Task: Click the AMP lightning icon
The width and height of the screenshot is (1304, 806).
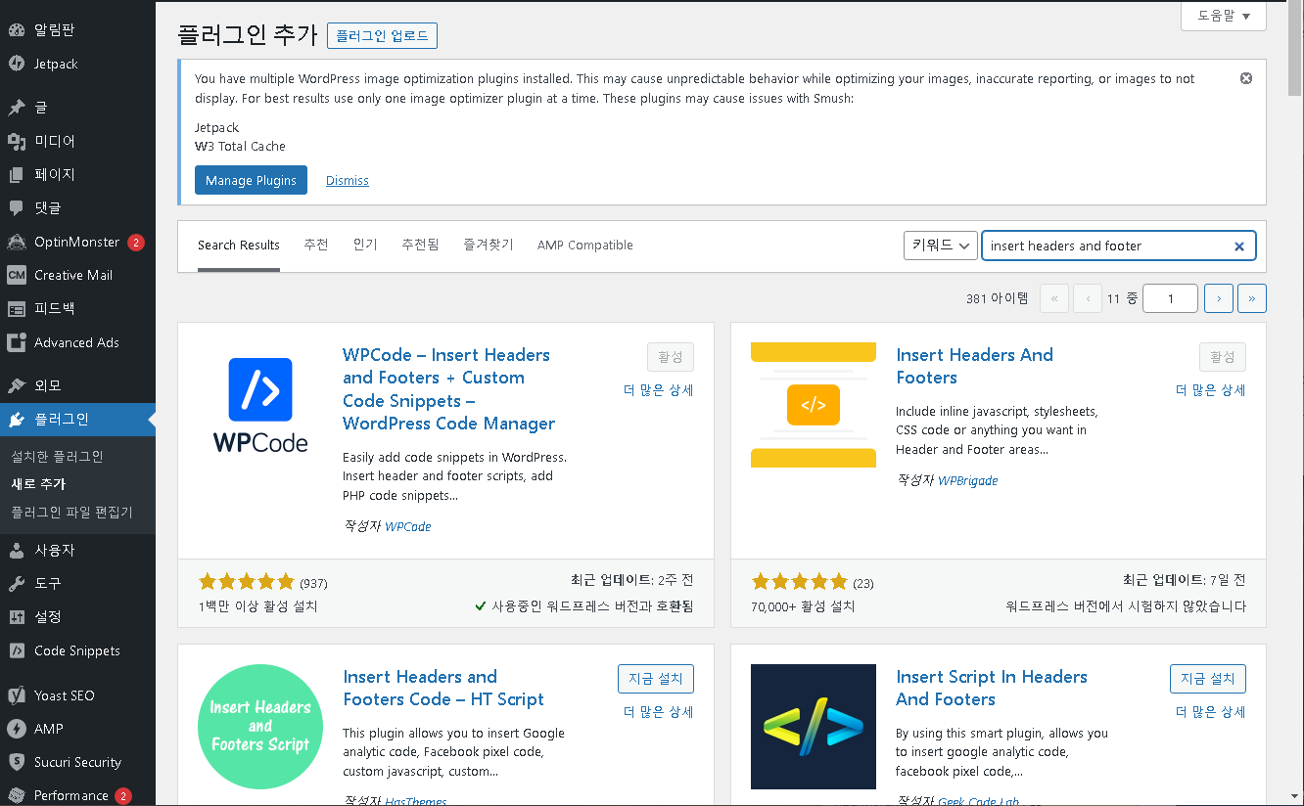Action: pos(17,729)
